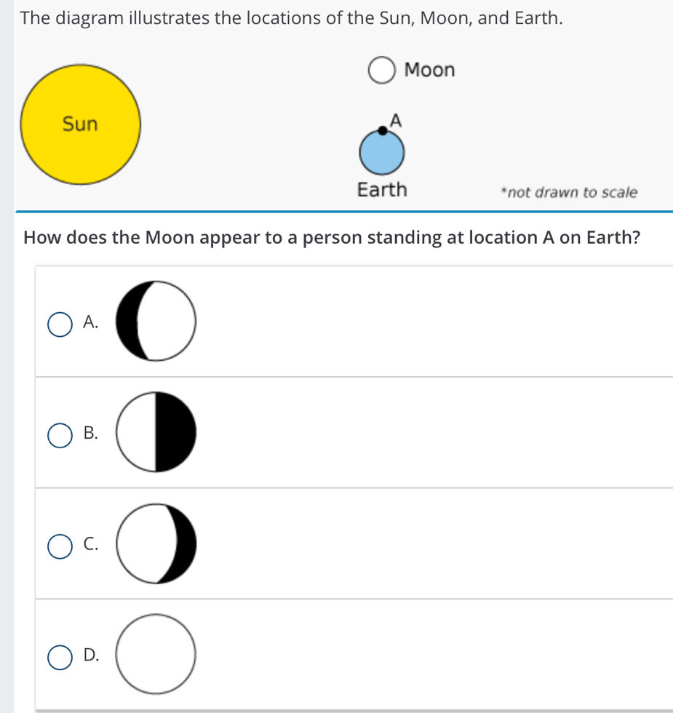Image resolution: width=673 pixels, height=713 pixels.
Task: Pick the radio button for answer C
Action: pyautogui.click(x=60, y=546)
